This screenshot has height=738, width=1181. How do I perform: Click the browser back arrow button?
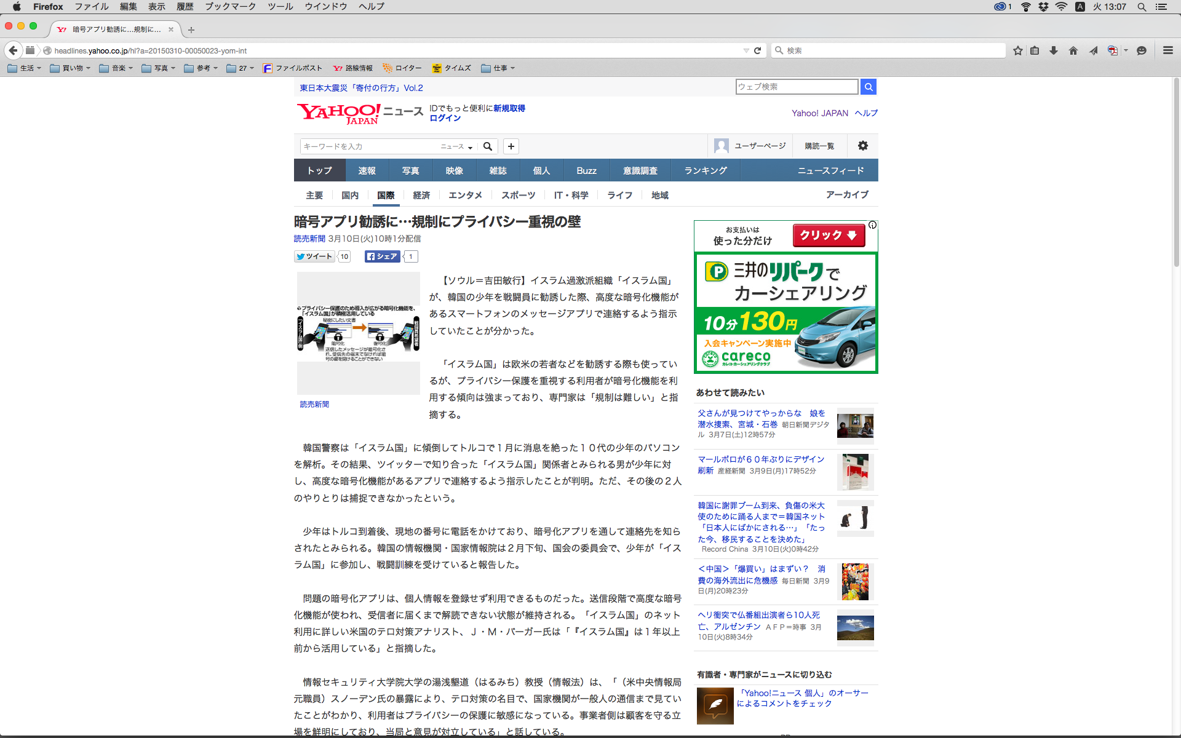13,50
